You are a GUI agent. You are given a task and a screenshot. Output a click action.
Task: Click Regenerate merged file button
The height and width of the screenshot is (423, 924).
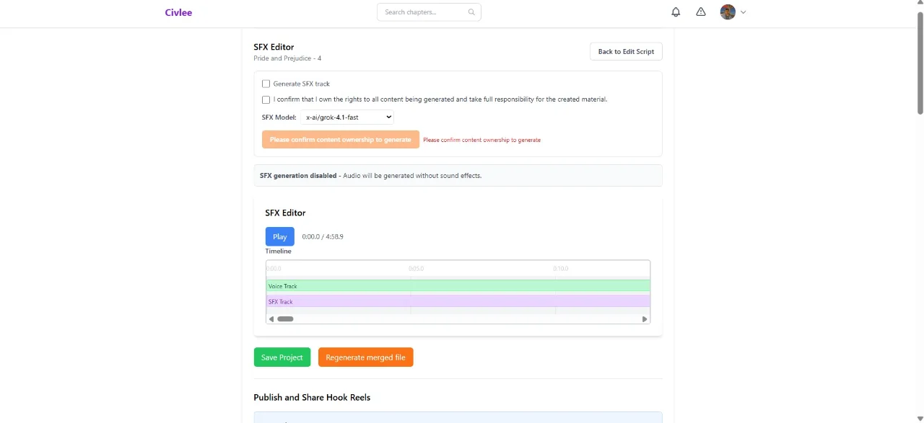(366, 357)
